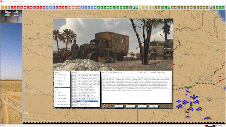Click into the scenario Title field
The width and height of the screenshot is (226, 127).
[x=121, y=72]
